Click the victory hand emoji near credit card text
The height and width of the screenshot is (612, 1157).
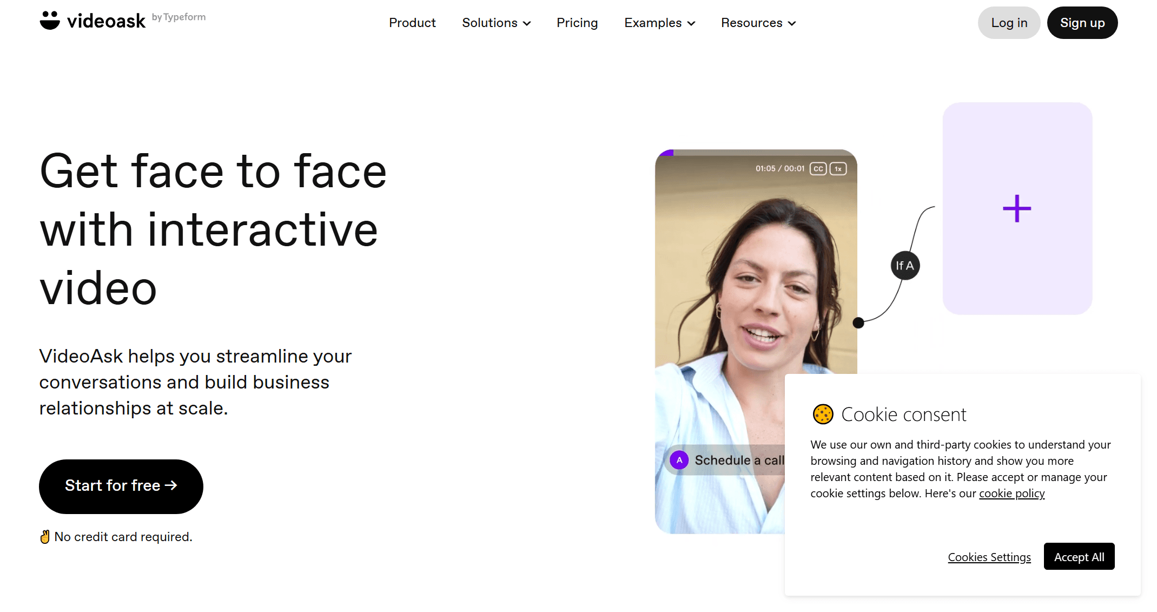pyautogui.click(x=45, y=536)
